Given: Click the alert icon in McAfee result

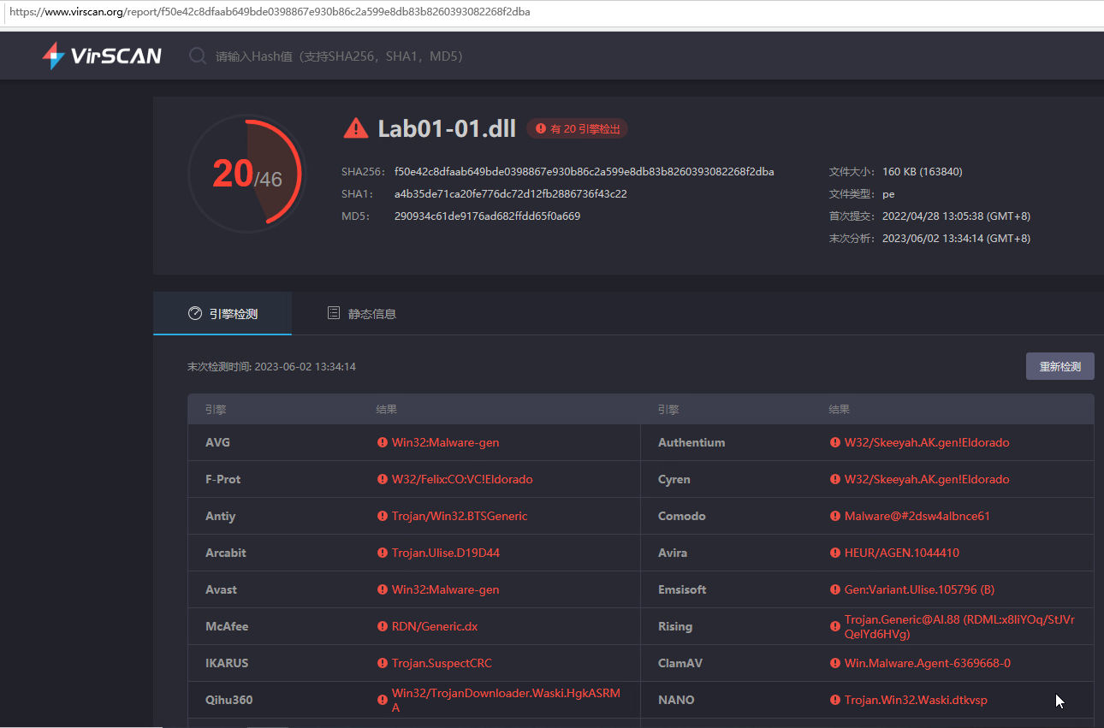Looking at the screenshot, I should (x=383, y=627).
